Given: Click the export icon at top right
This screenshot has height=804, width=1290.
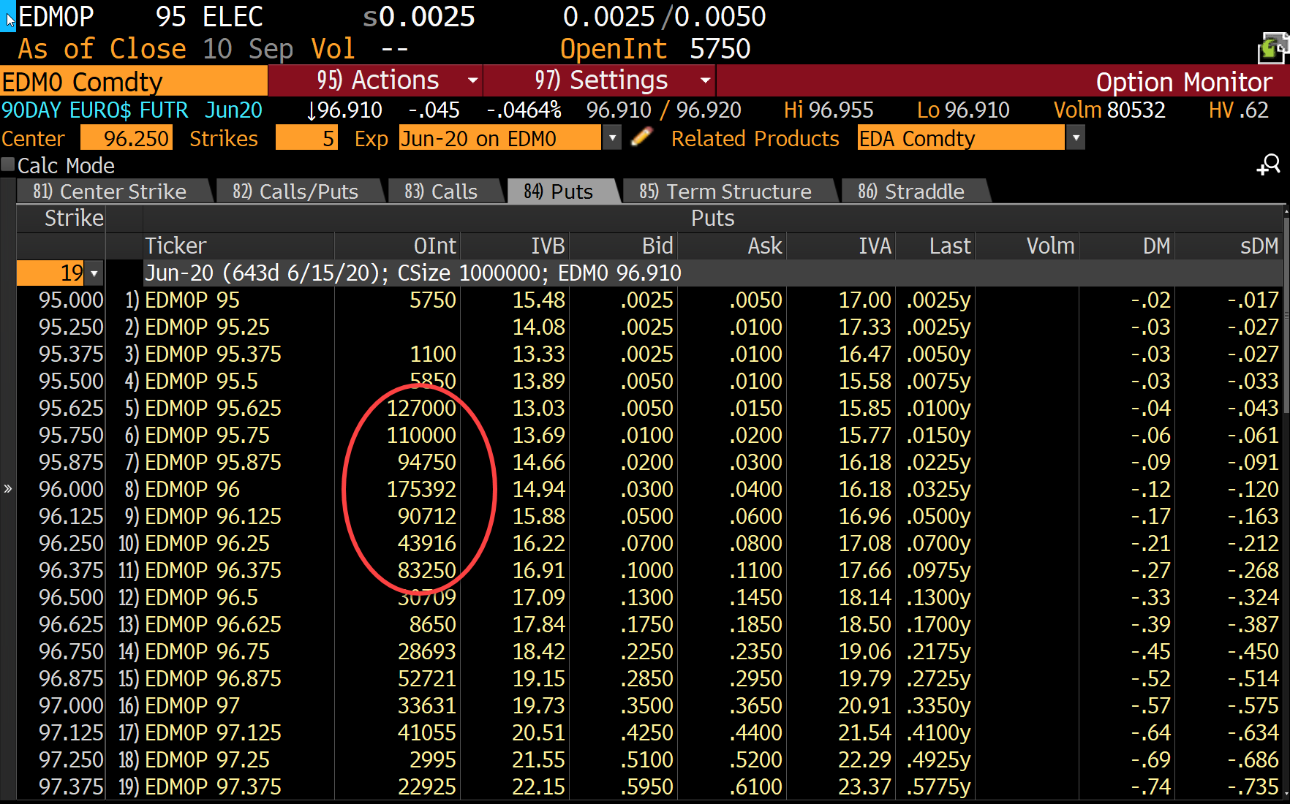Looking at the screenshot, I should pyautogui.click(x=1272, y=48).
